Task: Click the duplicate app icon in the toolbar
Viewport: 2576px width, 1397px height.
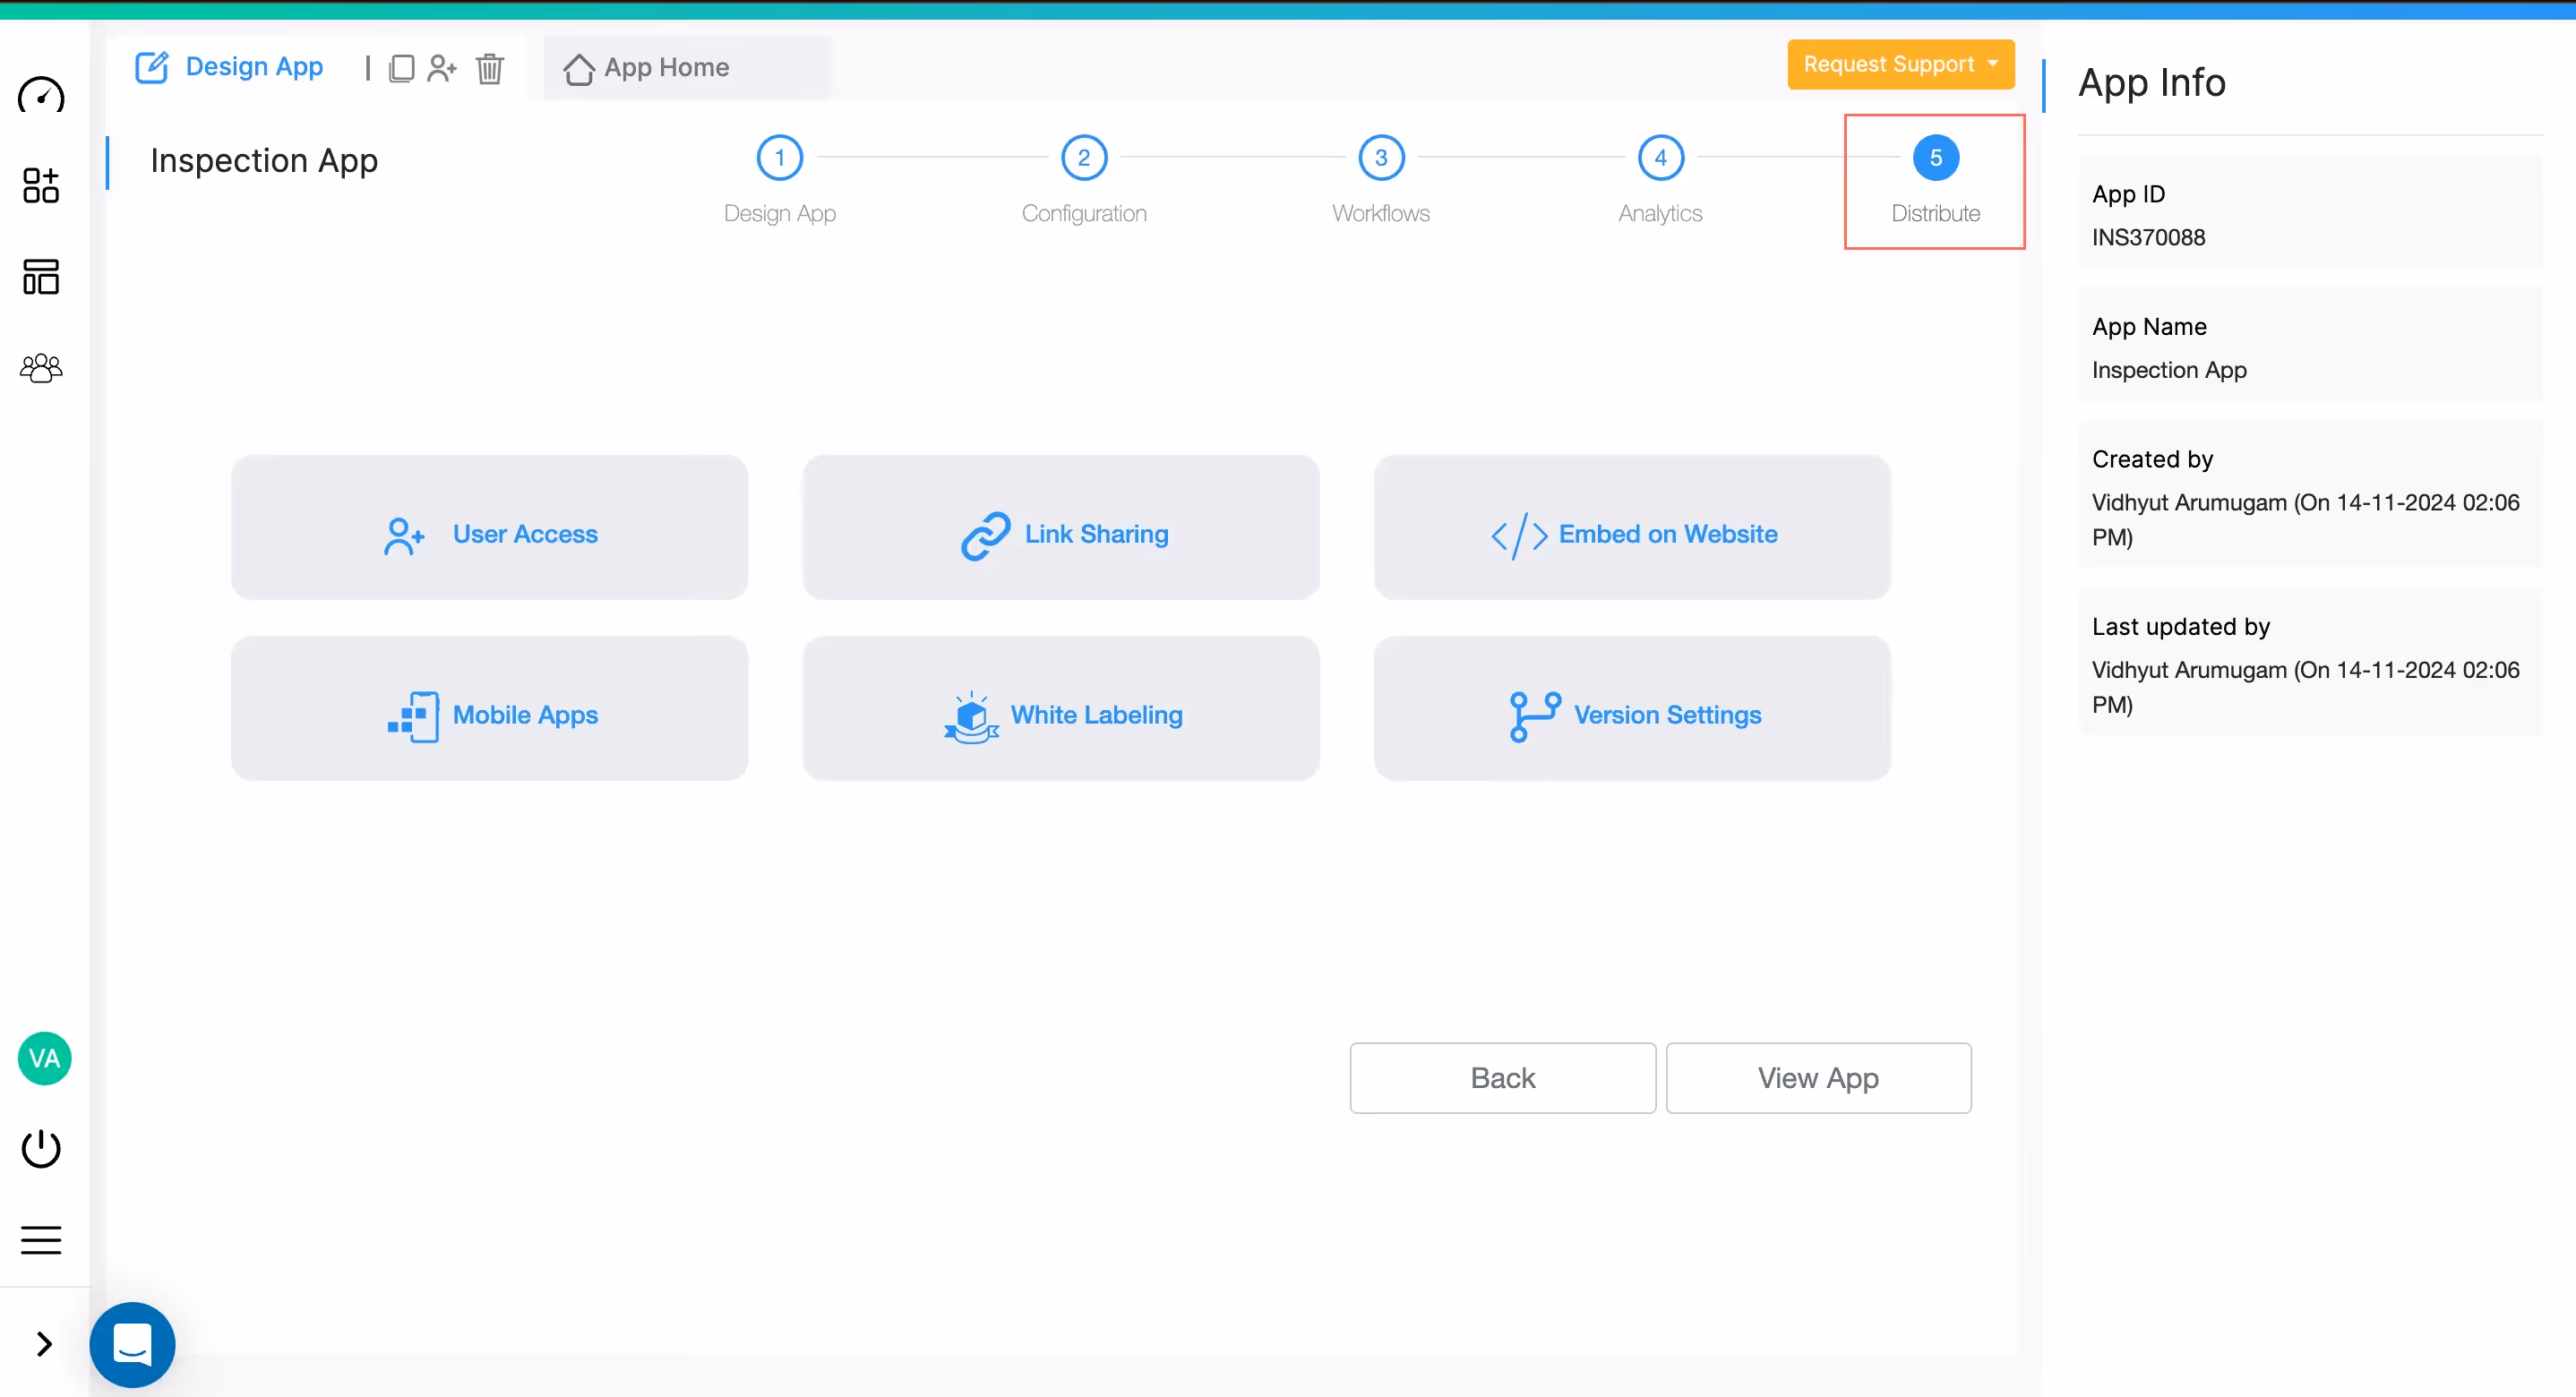Action: (402, 68)
